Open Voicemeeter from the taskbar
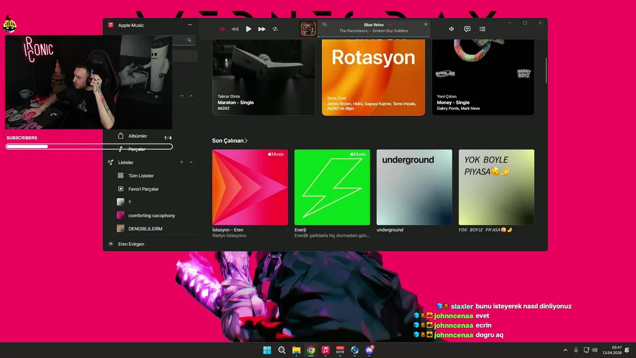636x358 pixels. [340, 350]
